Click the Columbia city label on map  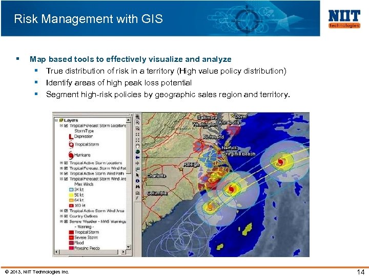[157, 193]
